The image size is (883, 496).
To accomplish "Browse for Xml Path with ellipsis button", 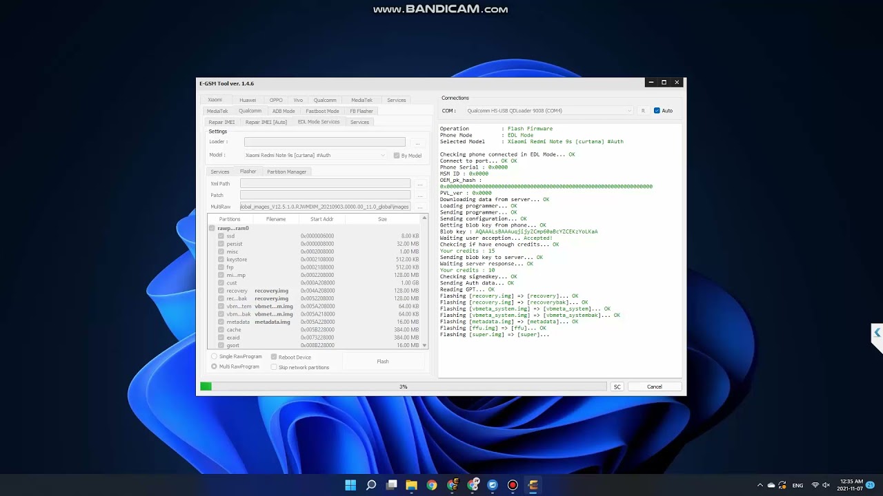I will point(419,184).
